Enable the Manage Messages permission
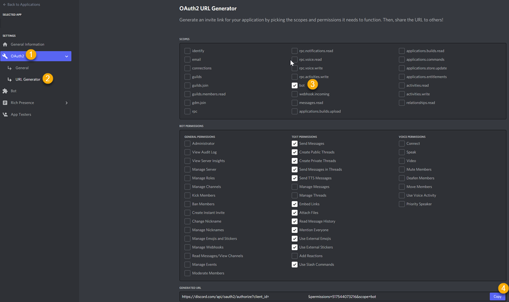This screenshot has width=509, height=302. [295, 187]
